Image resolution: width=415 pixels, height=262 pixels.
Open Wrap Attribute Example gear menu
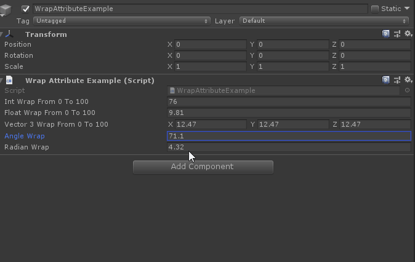point(408,81)
